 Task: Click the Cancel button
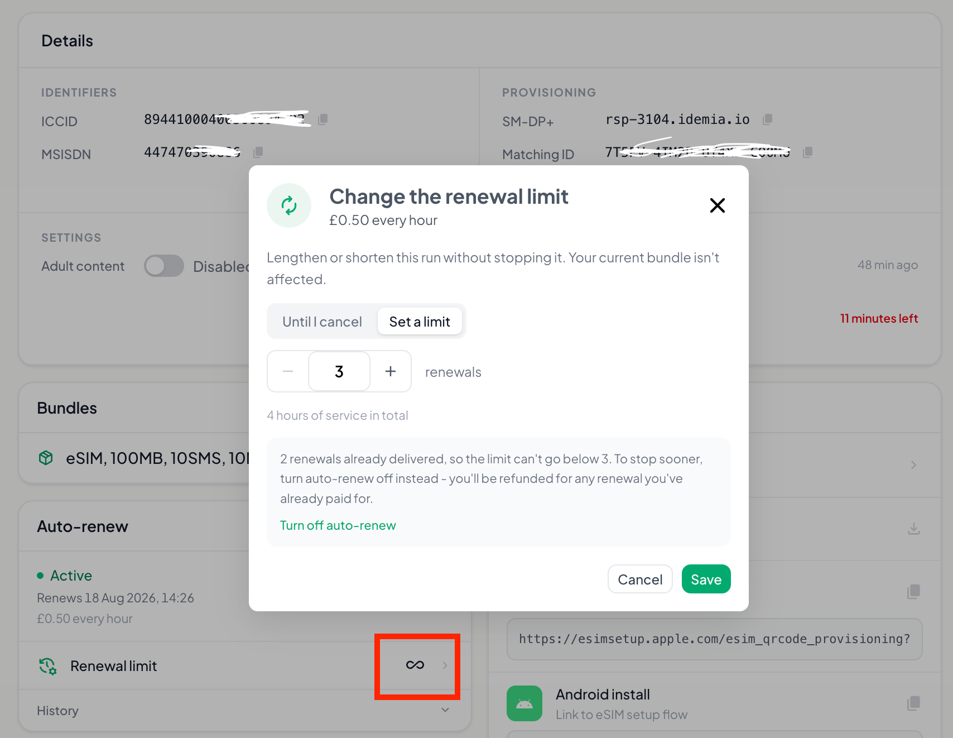[x=640, y=579]
